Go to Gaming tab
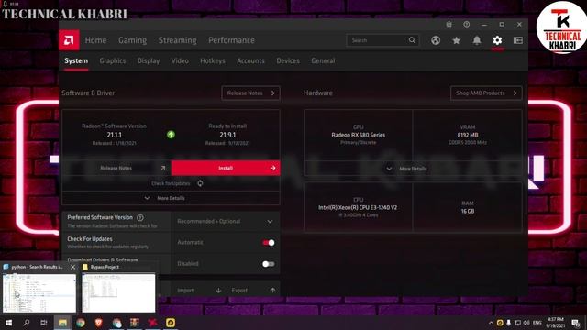The image size is (587, 330). pos(132,40)
